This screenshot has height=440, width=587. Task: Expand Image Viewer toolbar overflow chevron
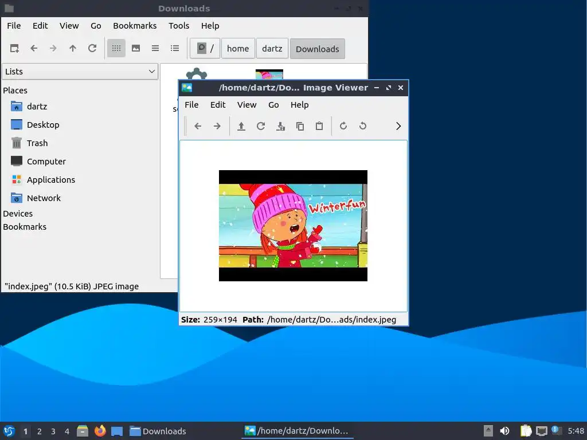coord(398,126)
